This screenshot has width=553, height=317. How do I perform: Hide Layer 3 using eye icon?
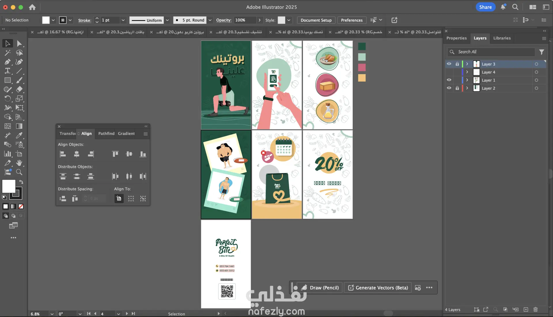coord(449,64)
